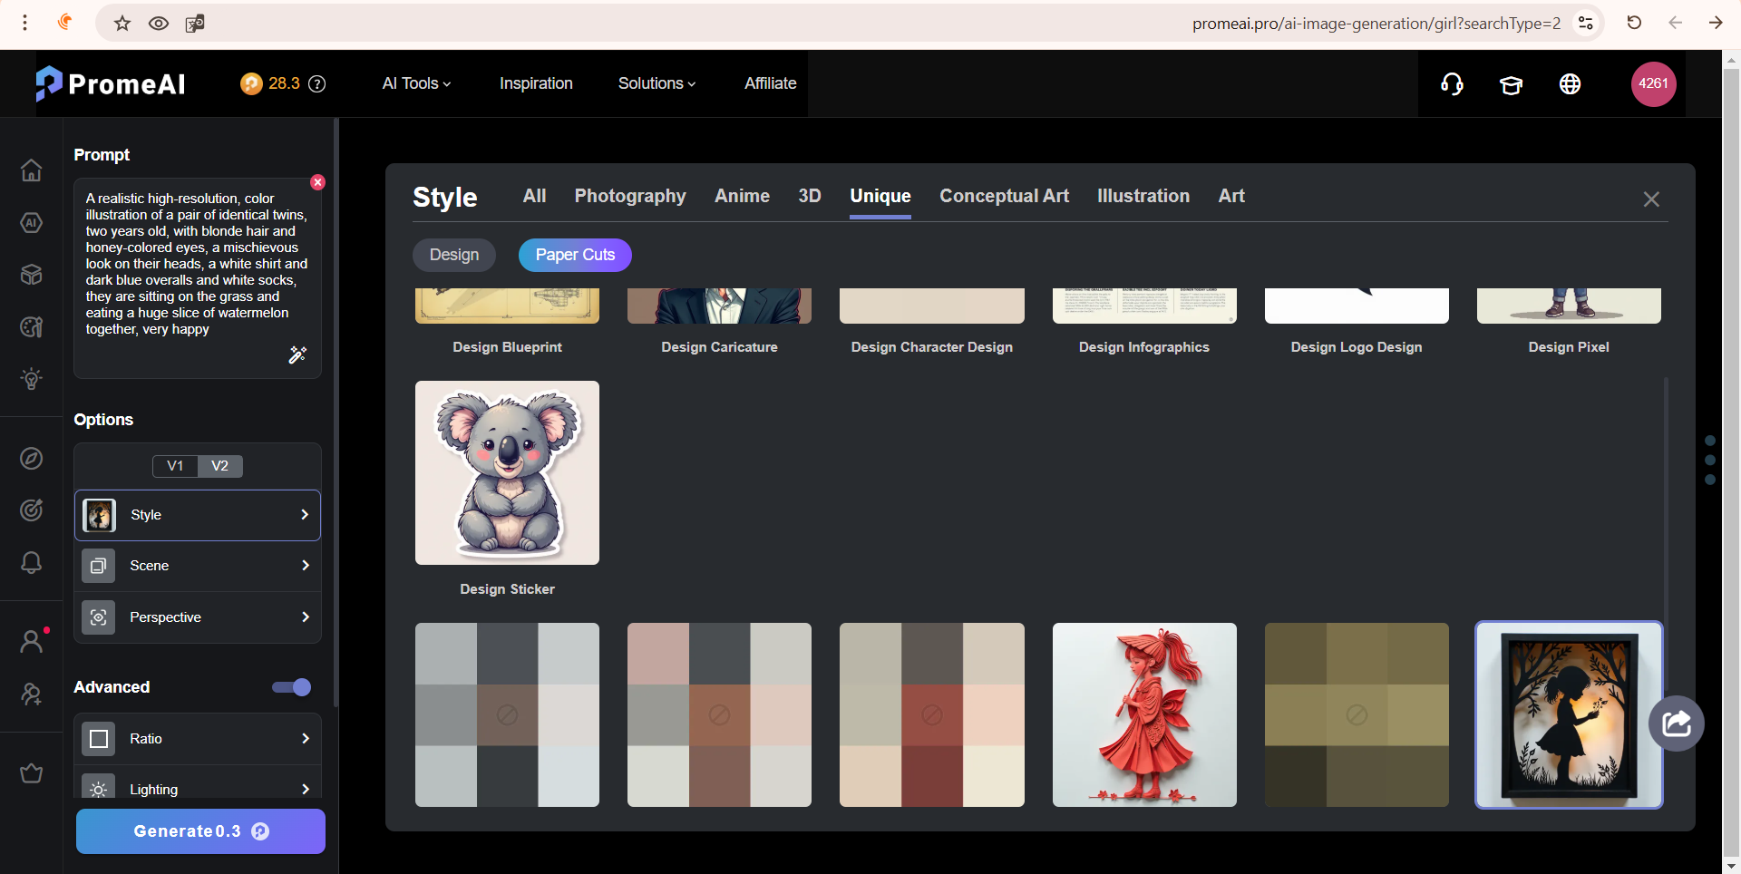Click the PromeAI logo
The width and height of the screenshot is (1741, 874).
111,83
